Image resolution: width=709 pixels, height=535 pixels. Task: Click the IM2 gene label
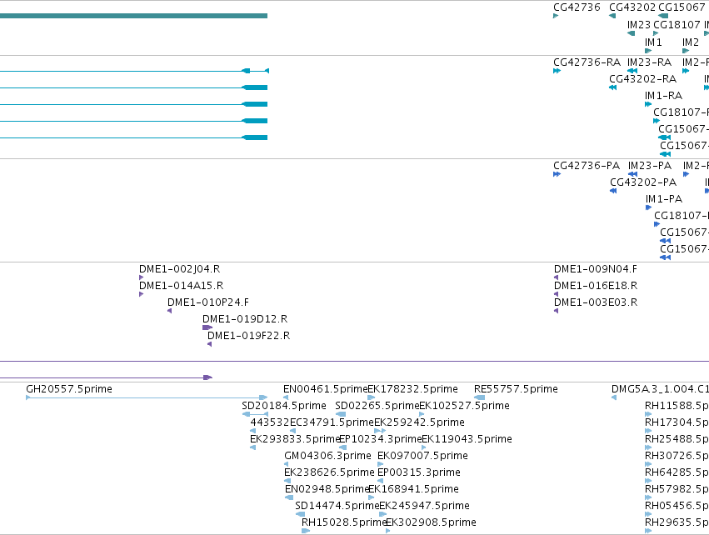pos(691,42)
